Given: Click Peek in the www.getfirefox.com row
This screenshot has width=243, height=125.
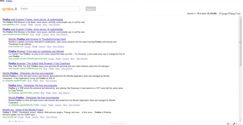Looking at the screenshot, I should [x=31, y=25].
